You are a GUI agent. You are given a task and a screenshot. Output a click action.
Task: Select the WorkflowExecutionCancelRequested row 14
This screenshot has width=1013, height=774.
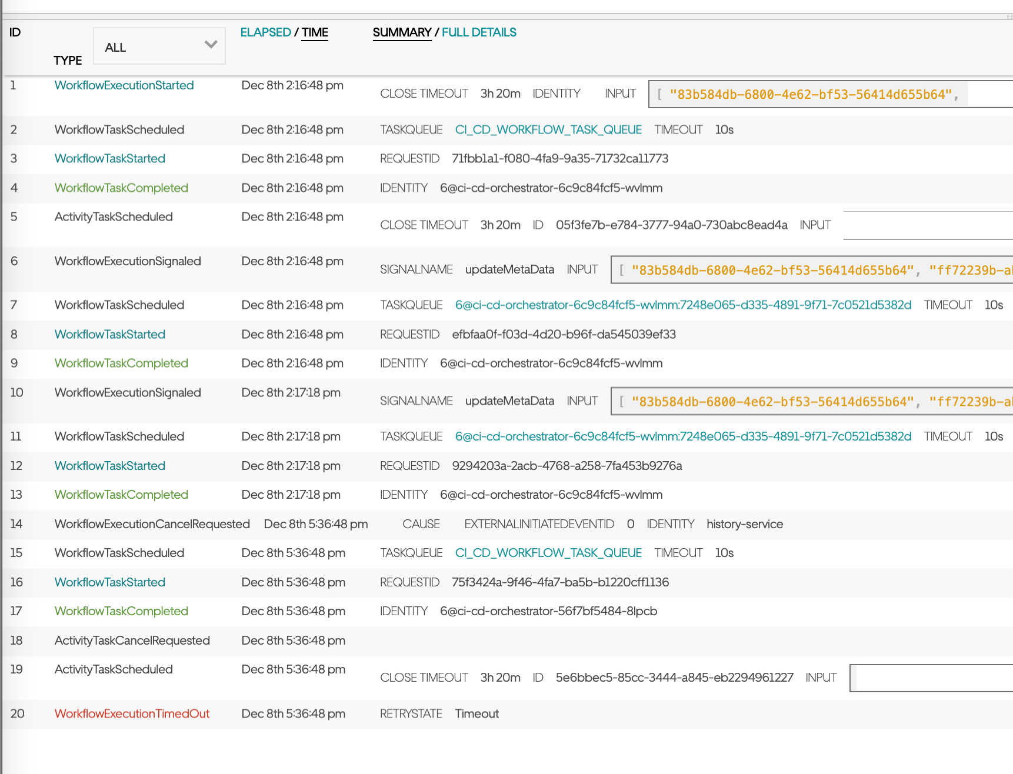[152, 524]
